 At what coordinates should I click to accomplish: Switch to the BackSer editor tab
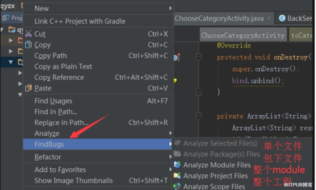pyautogui.click(x=296, y=18)
